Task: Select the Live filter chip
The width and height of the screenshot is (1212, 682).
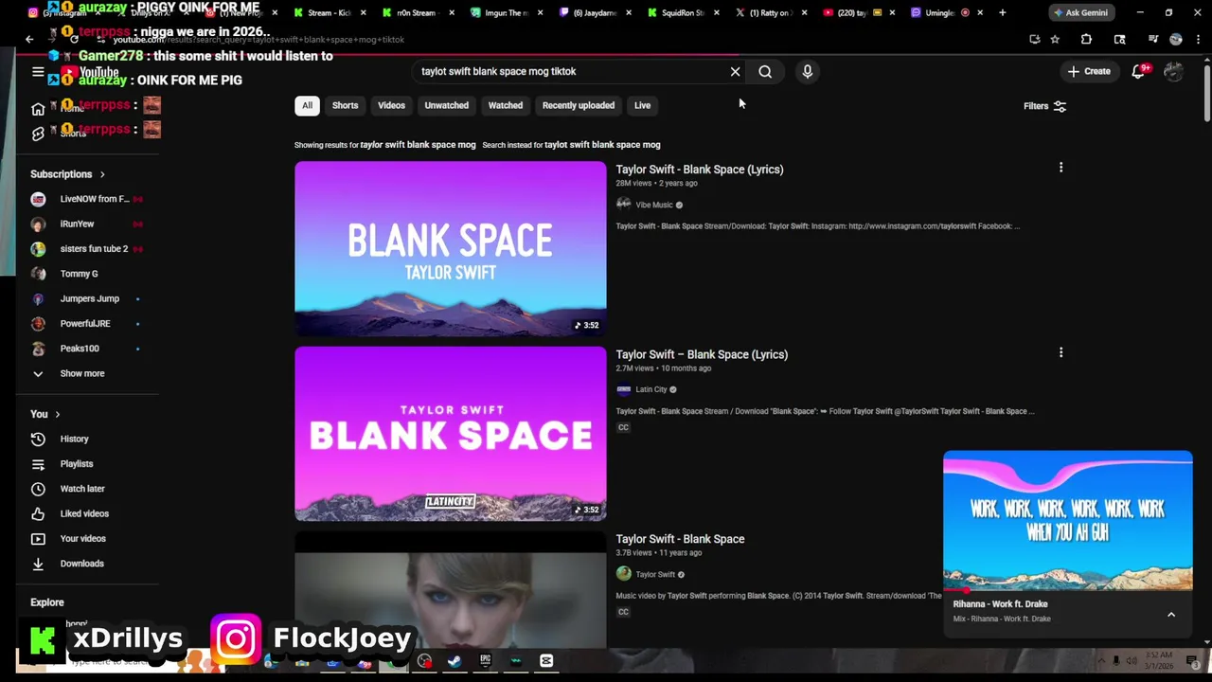Action: [x=642, y=105]
